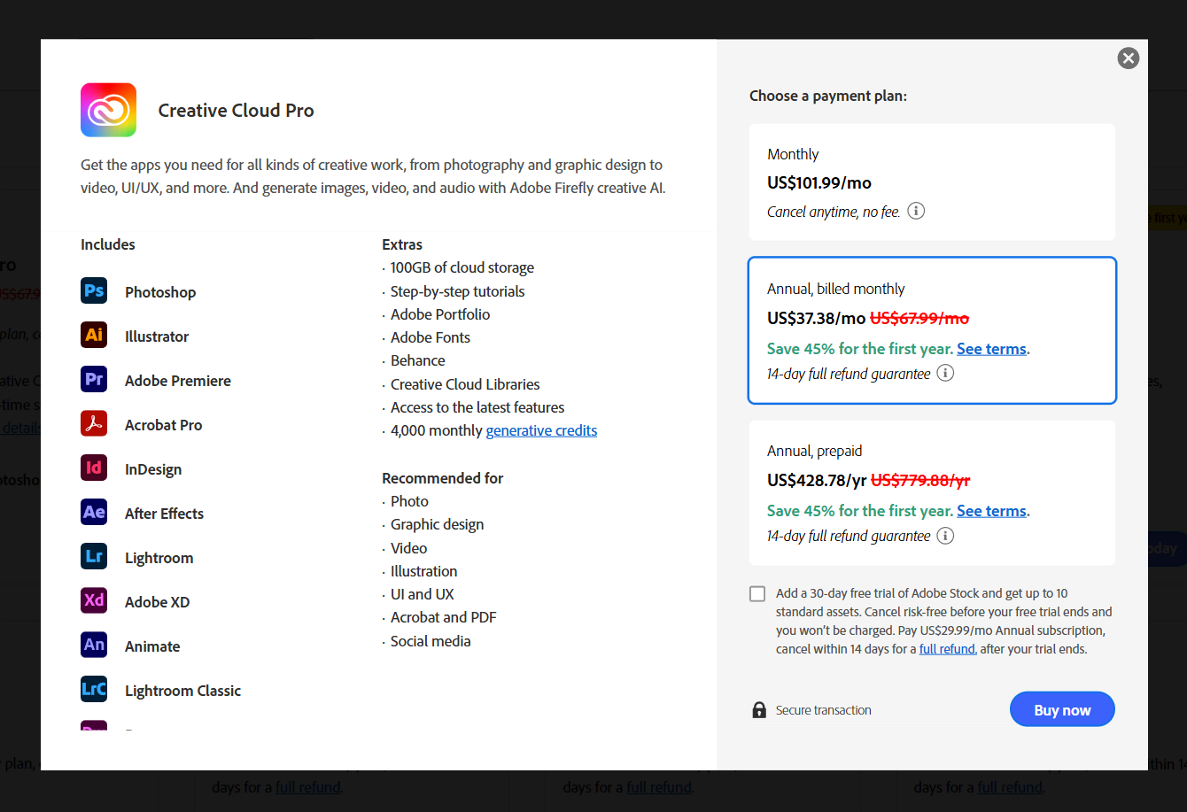This screenshot has height=812, width=1187.
Task: Click the Animate app icon
Action: pos(94,645)
